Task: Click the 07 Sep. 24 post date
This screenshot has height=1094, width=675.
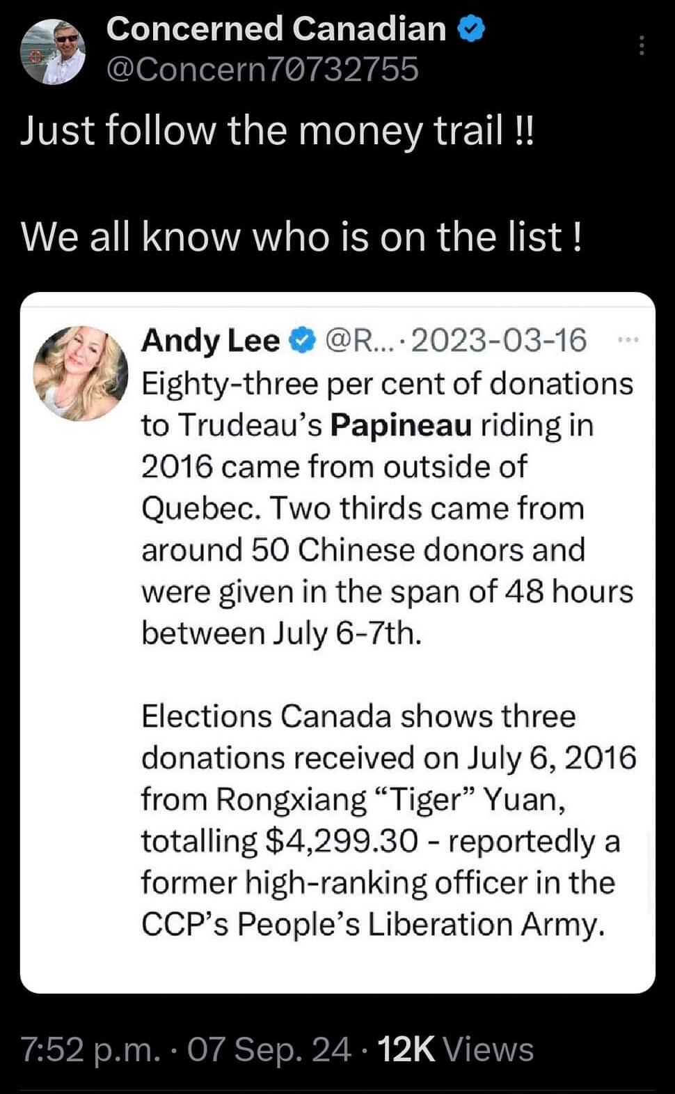Action: click(269, 1049)
